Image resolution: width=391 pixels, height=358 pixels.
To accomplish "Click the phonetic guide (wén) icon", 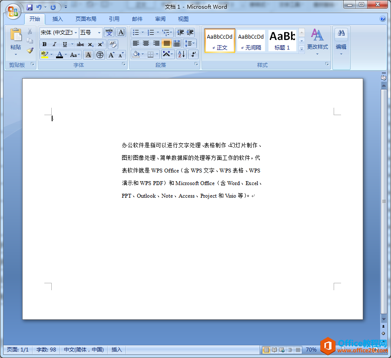I will pyautogui.click(x=109, y=33).
